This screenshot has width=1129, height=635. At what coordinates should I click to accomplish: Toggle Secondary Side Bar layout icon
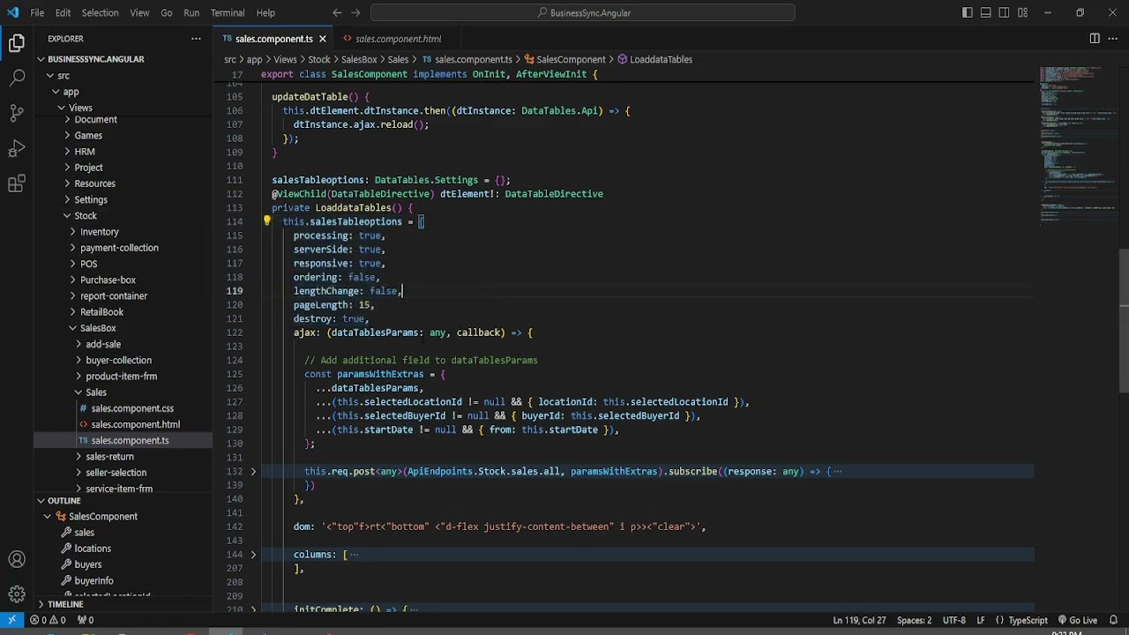[1005, 12]
